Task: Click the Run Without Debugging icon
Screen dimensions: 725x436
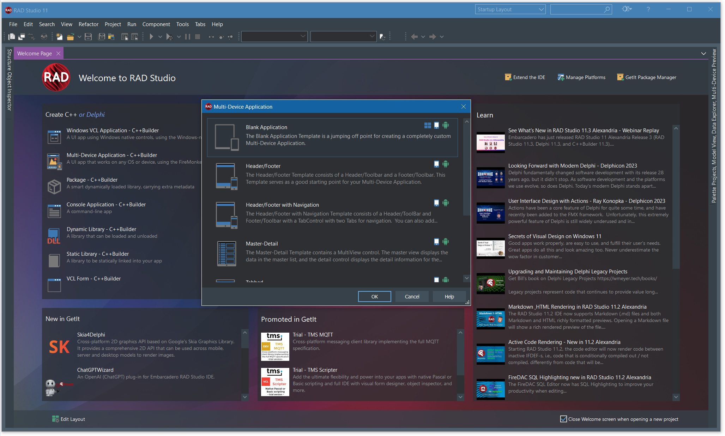Action: [169, 36]
